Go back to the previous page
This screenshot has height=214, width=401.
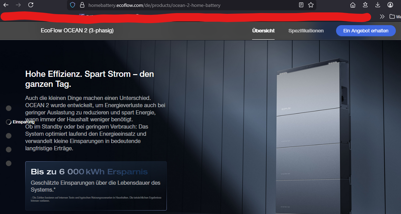(x=6, y=5)
